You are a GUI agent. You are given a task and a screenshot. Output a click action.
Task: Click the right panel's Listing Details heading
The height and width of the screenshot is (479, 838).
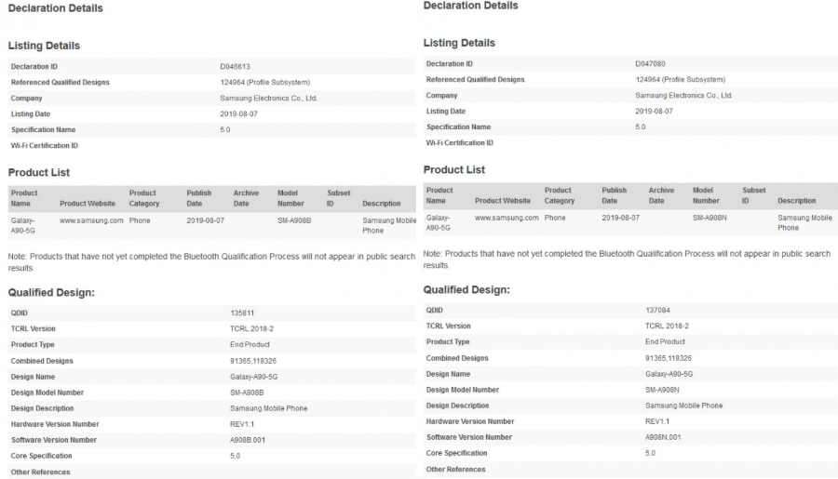click(x=459, y=43)
